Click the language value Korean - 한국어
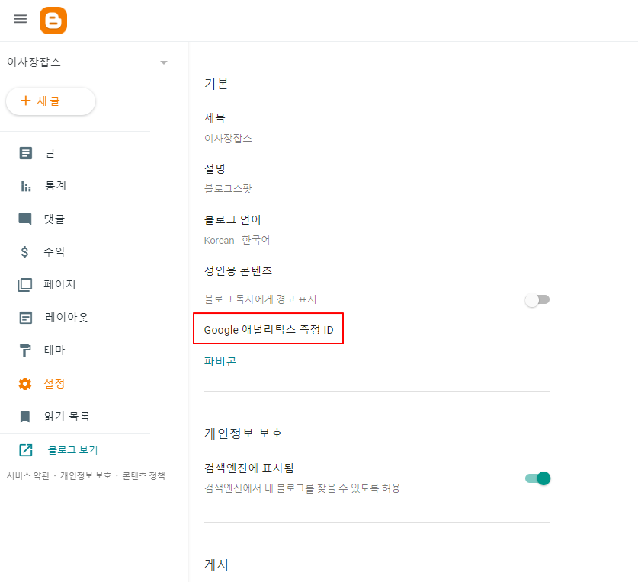Image resolution: width=638 pixels, height=582 pixels. pos(237,240)
